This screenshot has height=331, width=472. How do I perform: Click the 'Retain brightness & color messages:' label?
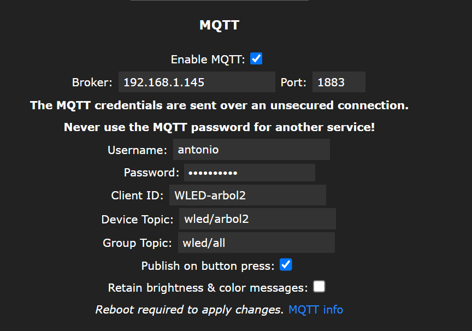pyautogui.click(x=208, y=288)
